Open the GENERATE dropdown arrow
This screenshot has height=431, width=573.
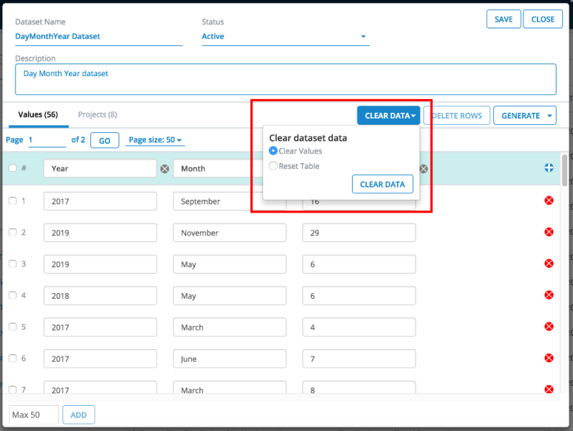[x=550, y=116]
